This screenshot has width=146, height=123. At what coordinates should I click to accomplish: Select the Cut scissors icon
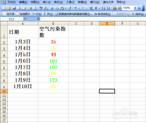(x=52, y=8)
